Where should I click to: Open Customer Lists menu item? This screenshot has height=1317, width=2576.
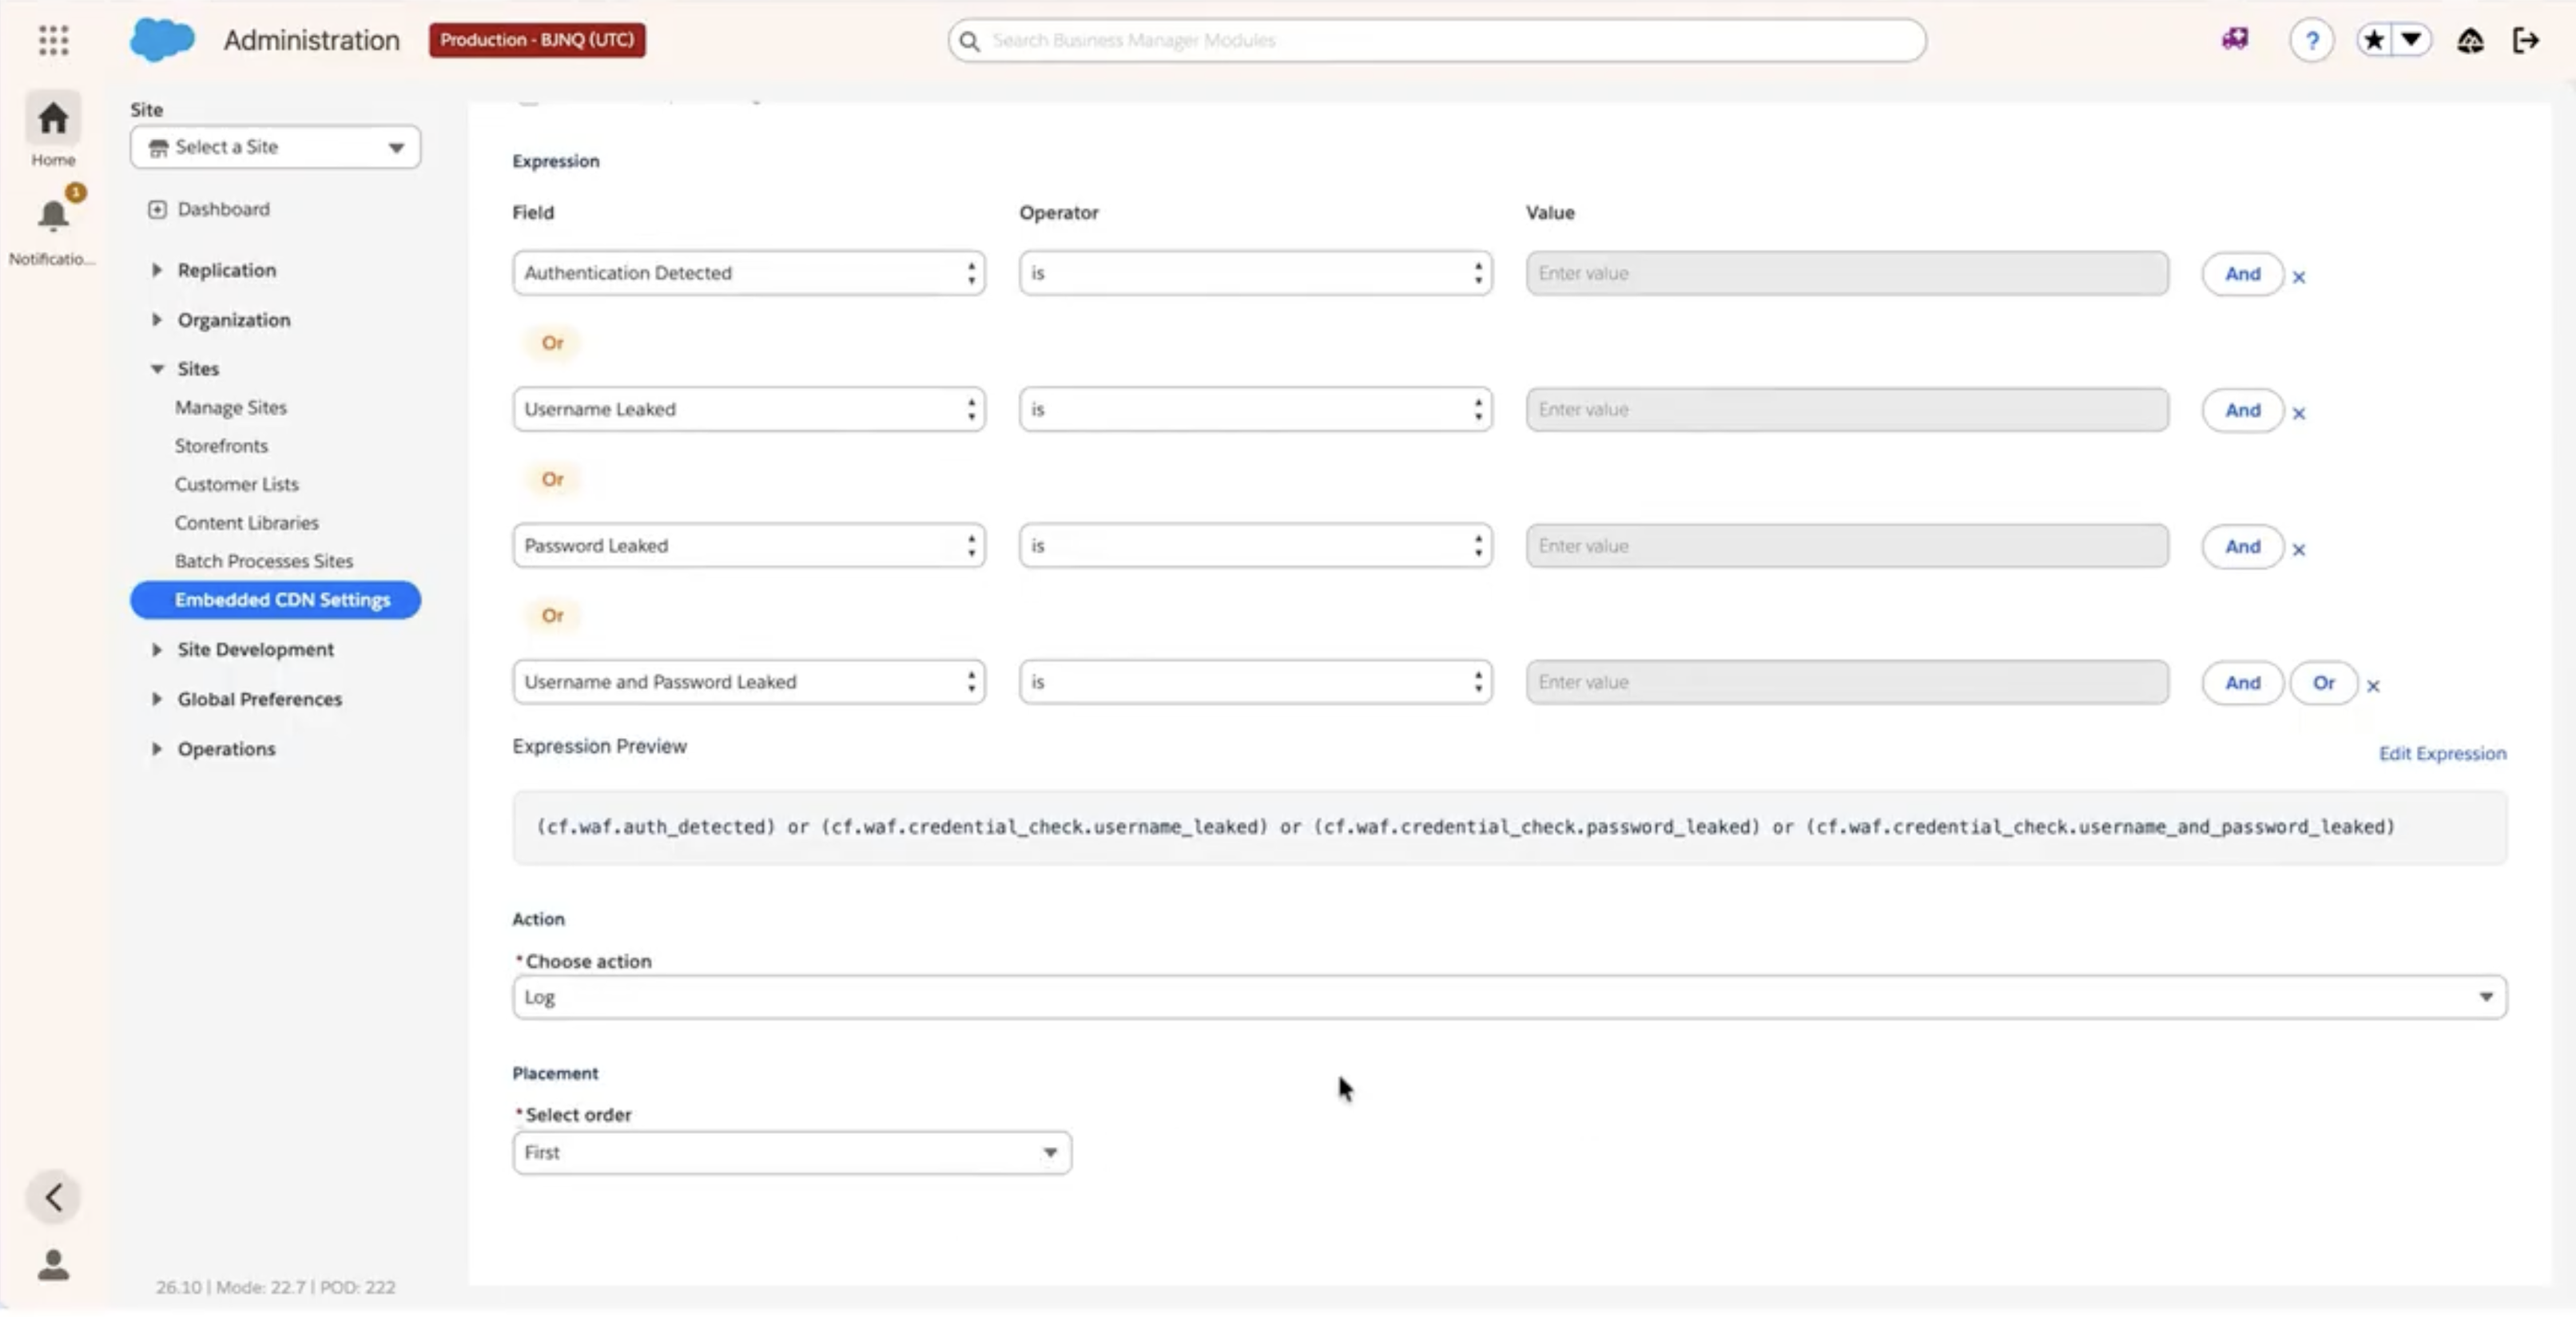click(236, 485)
